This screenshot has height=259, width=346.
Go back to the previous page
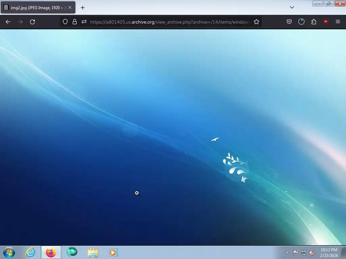point(8,22)
